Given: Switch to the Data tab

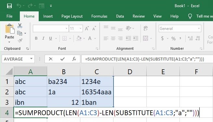Looking at the screenshot, I should [120, 16].
